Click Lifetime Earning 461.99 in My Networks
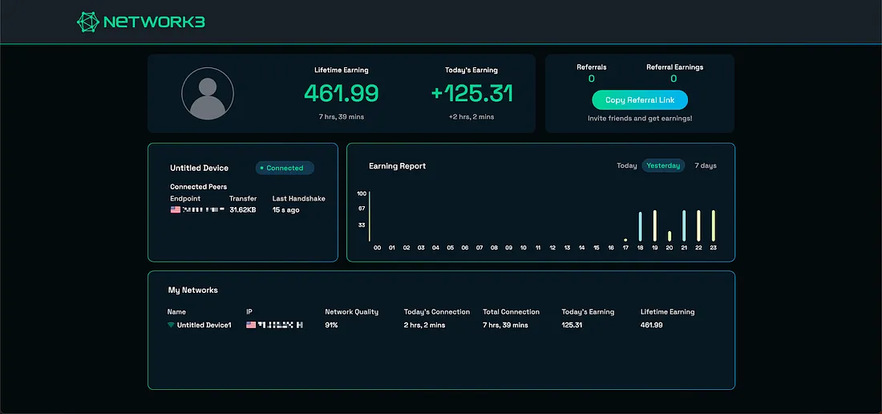Image resolution: width=882 pixels, height=414 pixels. 651,325
